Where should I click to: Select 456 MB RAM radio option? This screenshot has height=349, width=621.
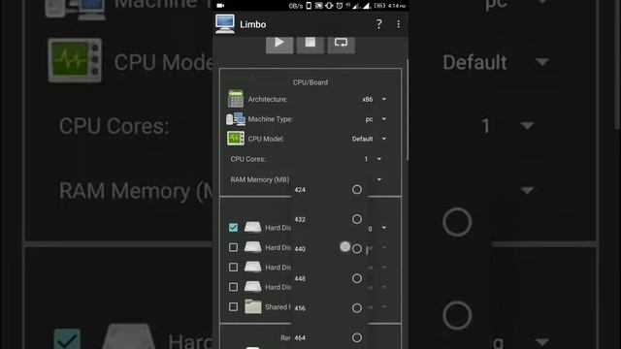(357, 308)
